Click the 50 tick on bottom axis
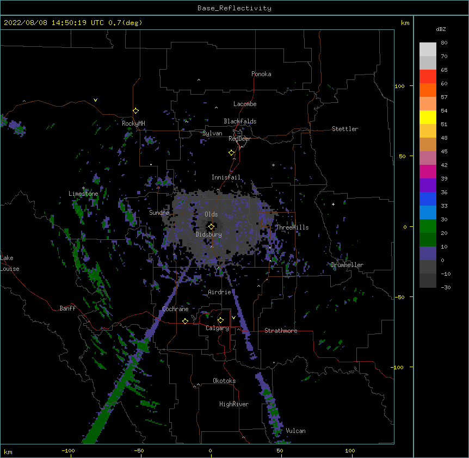Screen dimensions: 469x458 (x=280, y=450)
